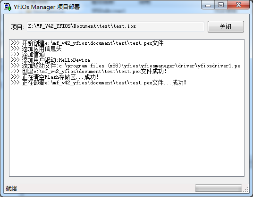The image size is (253, 197).
Task: Click the 关闭 button
Action: 226,26
